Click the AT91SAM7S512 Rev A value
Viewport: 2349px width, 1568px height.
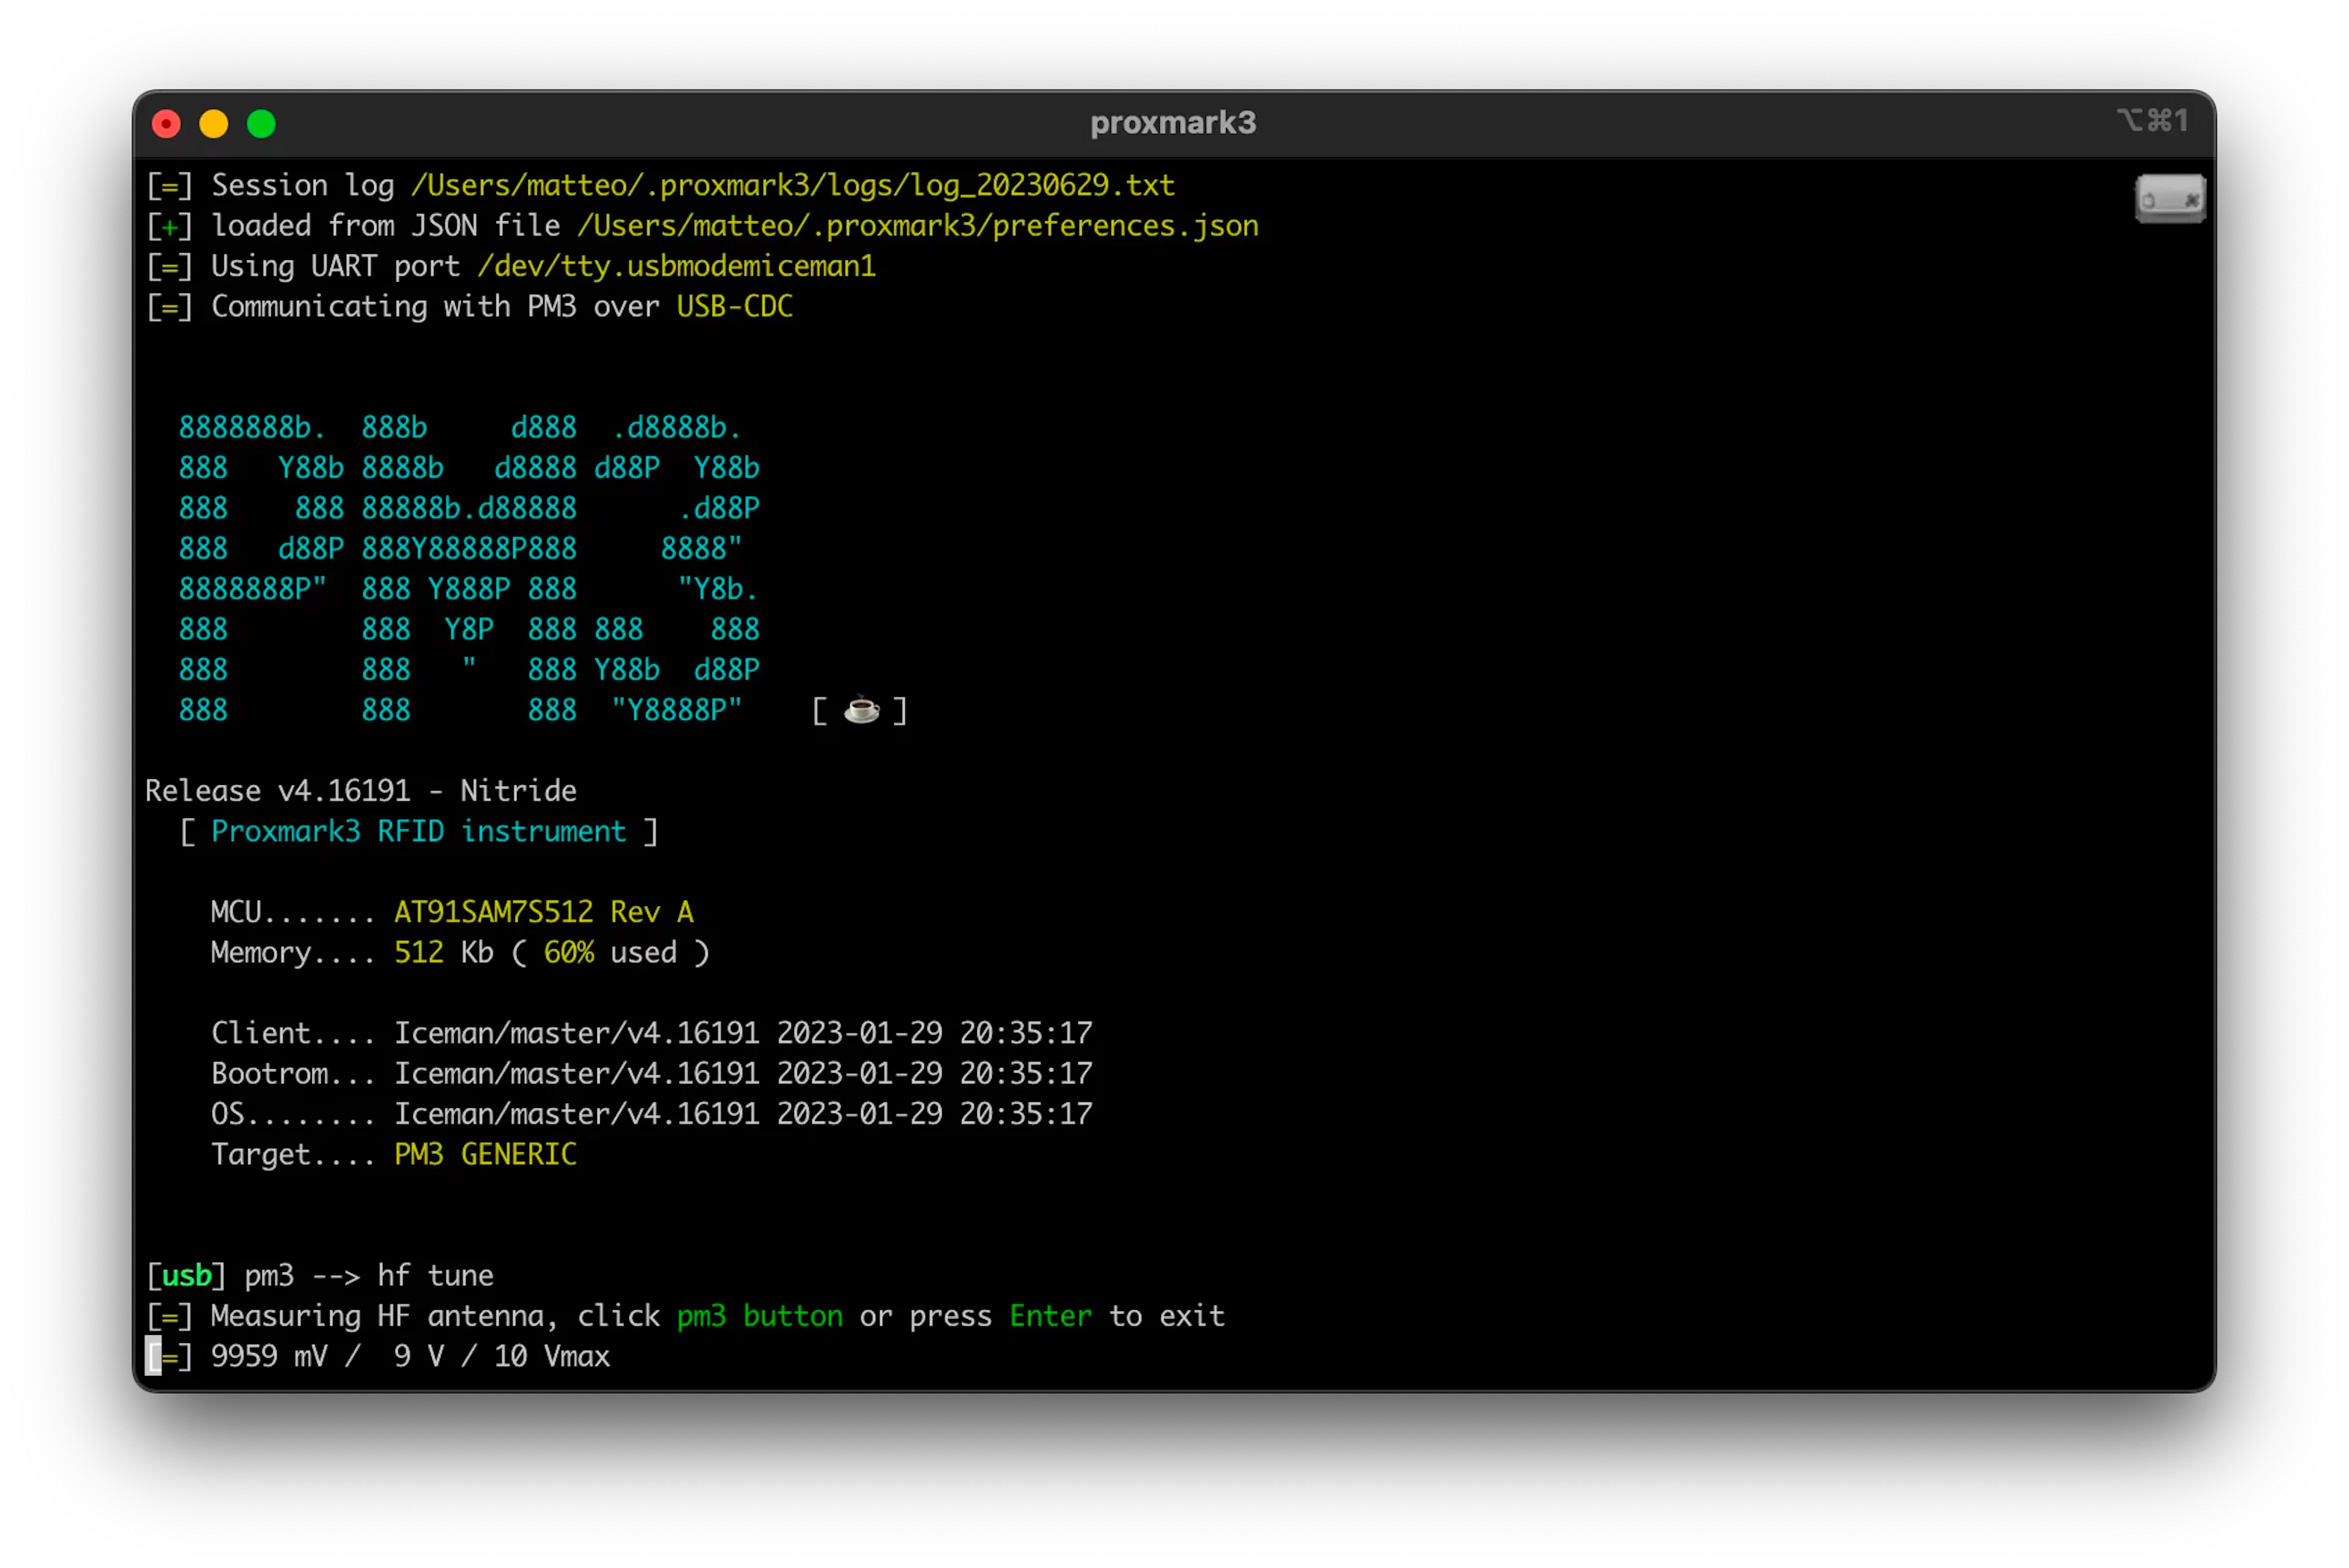pos(544,912)
